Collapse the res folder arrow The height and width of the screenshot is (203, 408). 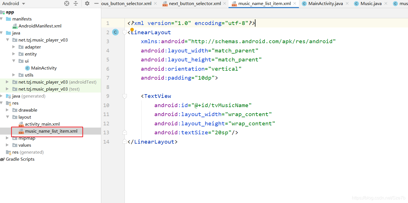pyautogui.click(x=1, y=103)
